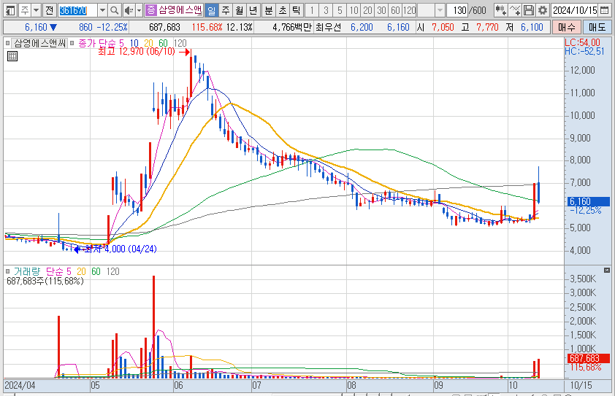Open chart settings gear icon

point(543,10)
